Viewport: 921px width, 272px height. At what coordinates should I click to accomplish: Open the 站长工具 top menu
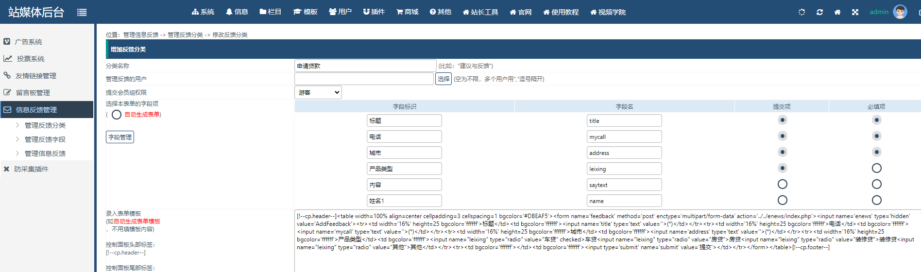pyautogui.click(x=480, y=12)
